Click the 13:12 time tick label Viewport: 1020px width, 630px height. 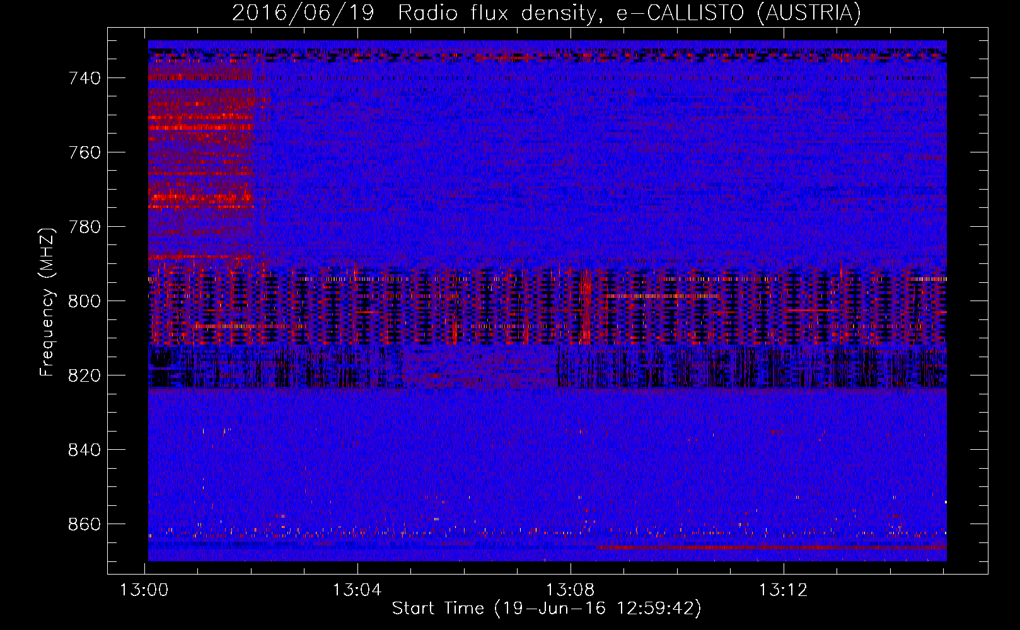pyautogui.click(x=783, y=590)
